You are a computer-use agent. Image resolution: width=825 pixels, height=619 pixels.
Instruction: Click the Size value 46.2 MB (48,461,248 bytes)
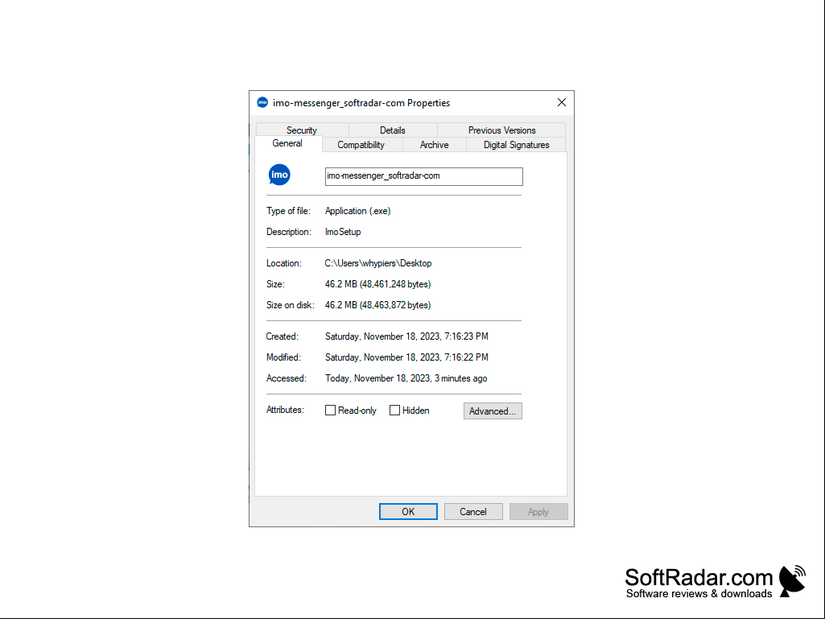[x=377, y=284]
